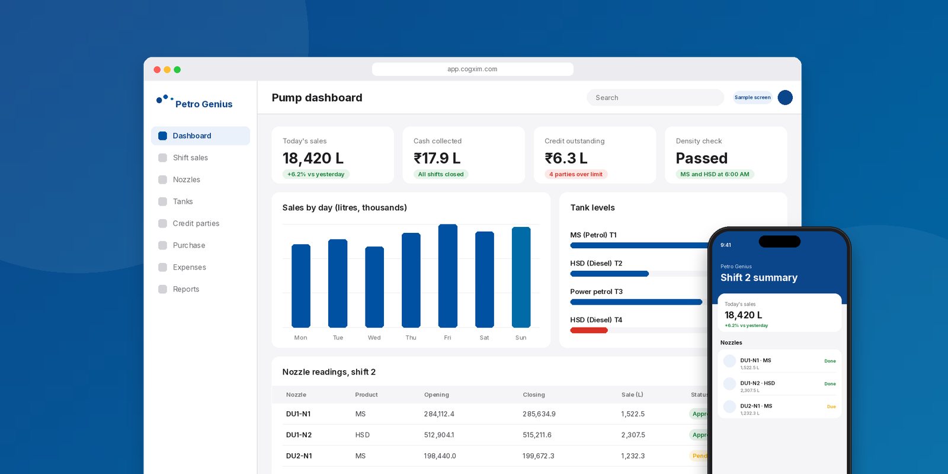Click the Petro Genius logo icon
This screenshot has width=948, height=474.
164,99
